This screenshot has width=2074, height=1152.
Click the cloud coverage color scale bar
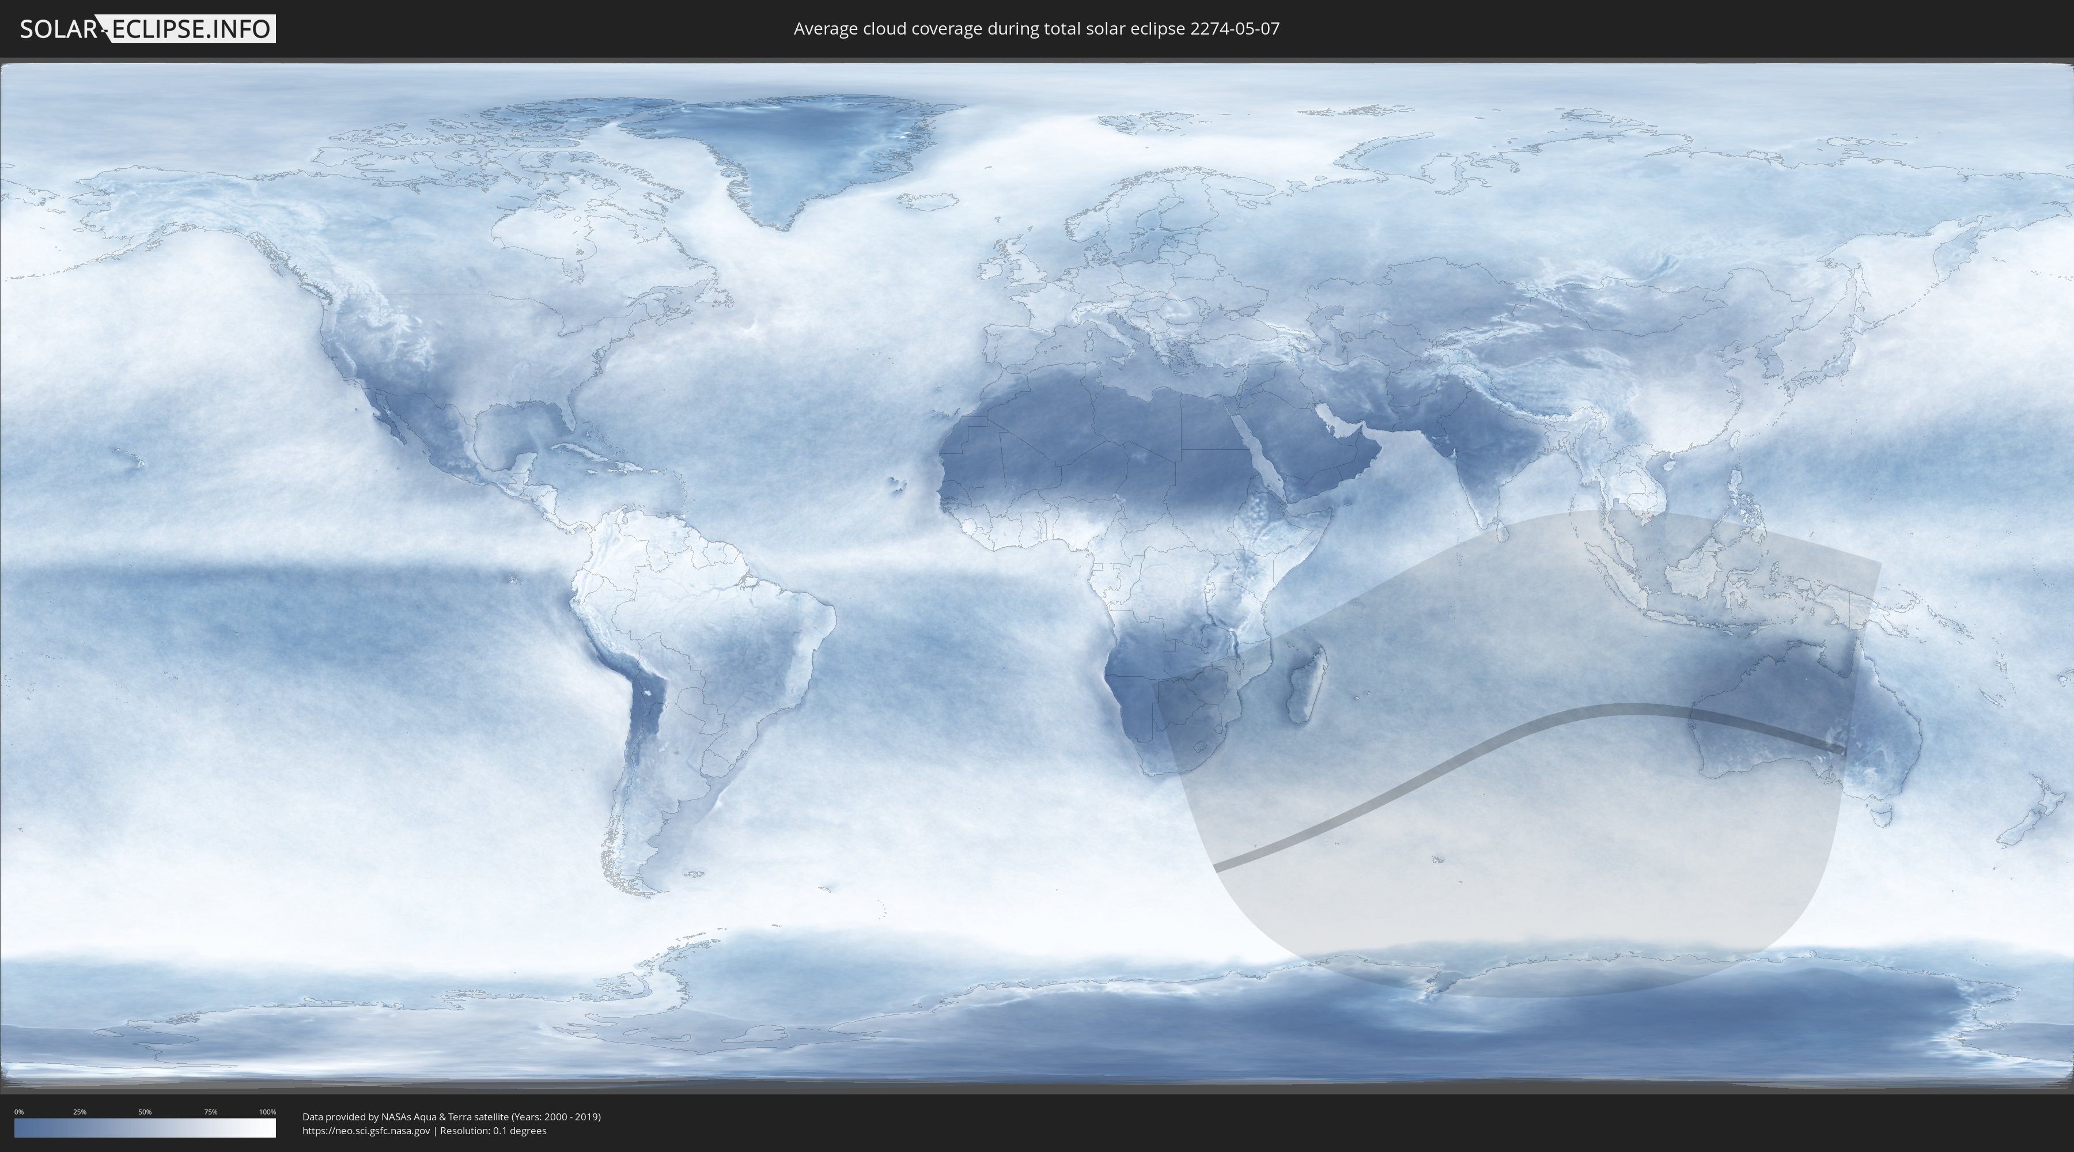coord(145,1128)
